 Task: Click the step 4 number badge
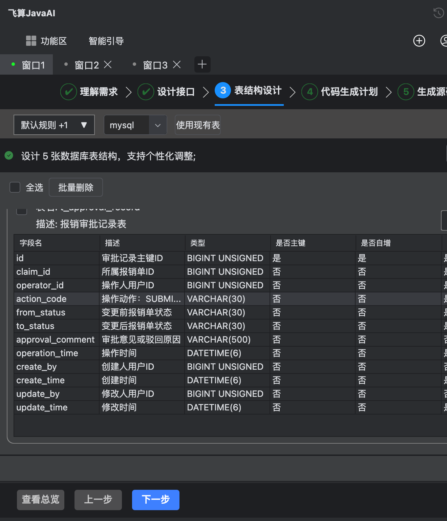pos(310,92)
